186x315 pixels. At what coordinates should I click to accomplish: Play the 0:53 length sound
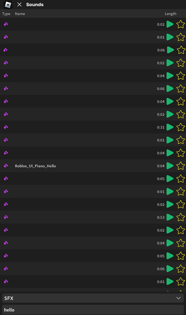pyautogui.click(x=170, y=217)
